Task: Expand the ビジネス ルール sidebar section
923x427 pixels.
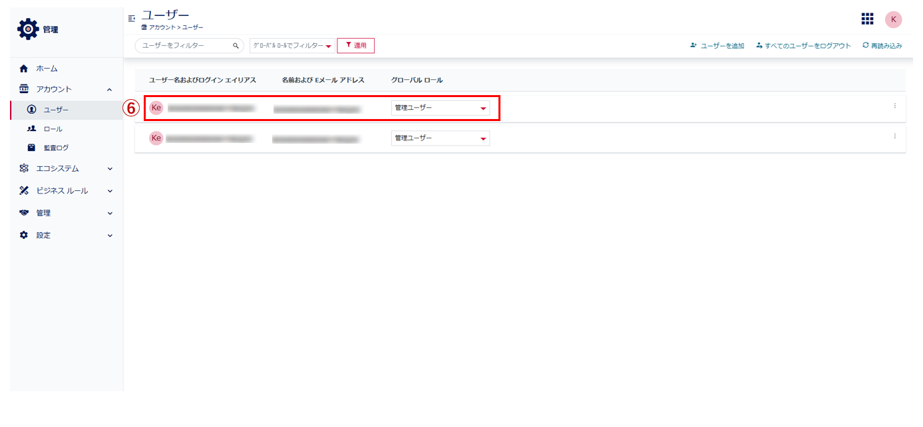Action: [x=110, y=191]
